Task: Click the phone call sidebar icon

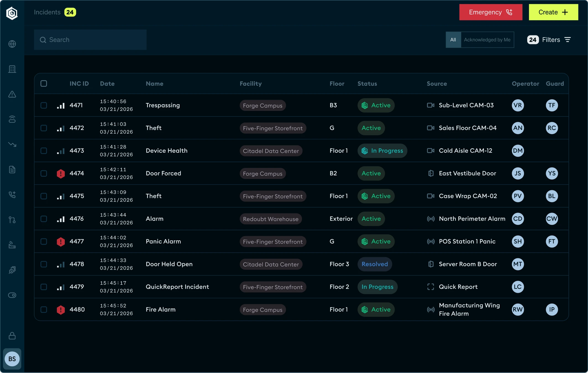Action: coord(12,195)
